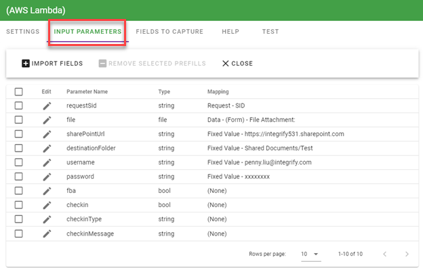
Task: Open the Rows per page dropdown
Action: [x=310, y=254]
